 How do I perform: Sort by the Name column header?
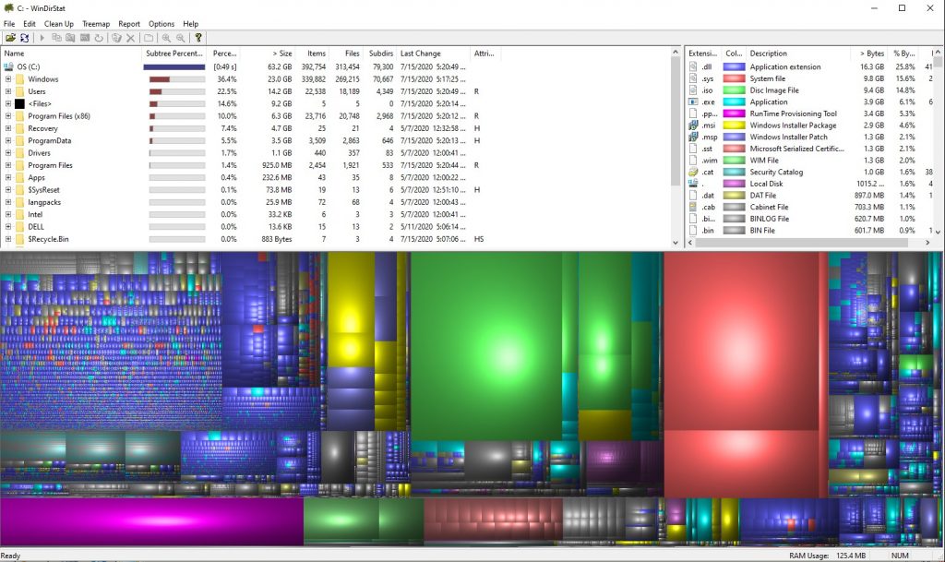71,54
